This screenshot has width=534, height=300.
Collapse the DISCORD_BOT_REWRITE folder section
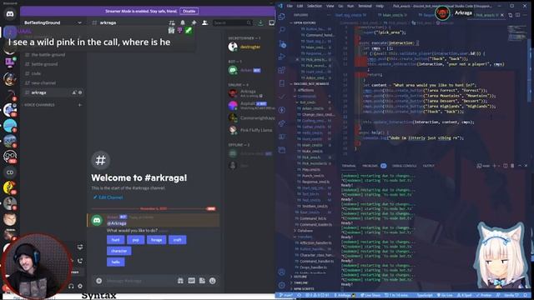click(x=310, y=83)
